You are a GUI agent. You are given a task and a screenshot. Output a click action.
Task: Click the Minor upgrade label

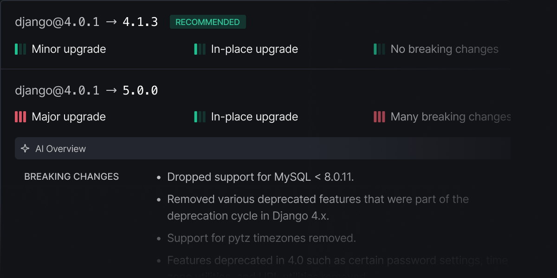69,49
